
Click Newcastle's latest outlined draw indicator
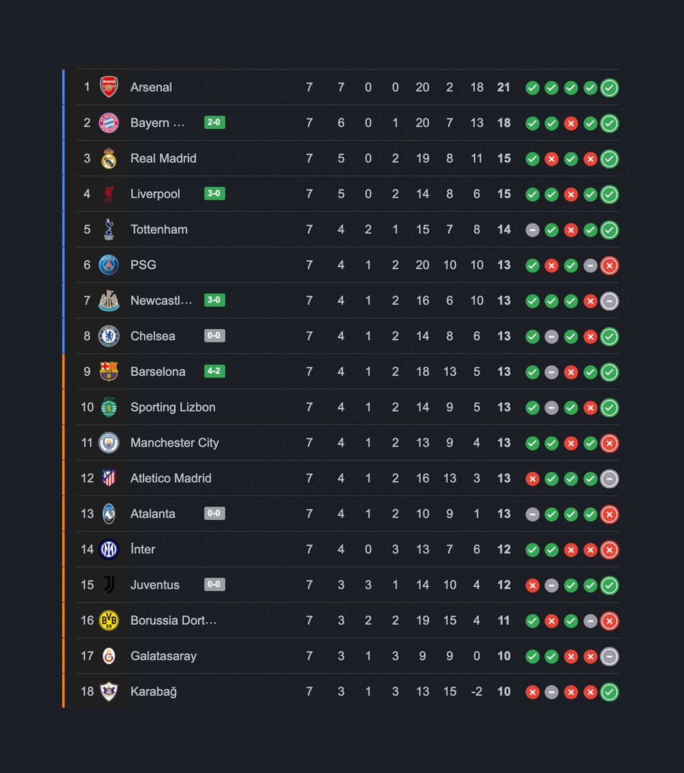click(609, 301)
